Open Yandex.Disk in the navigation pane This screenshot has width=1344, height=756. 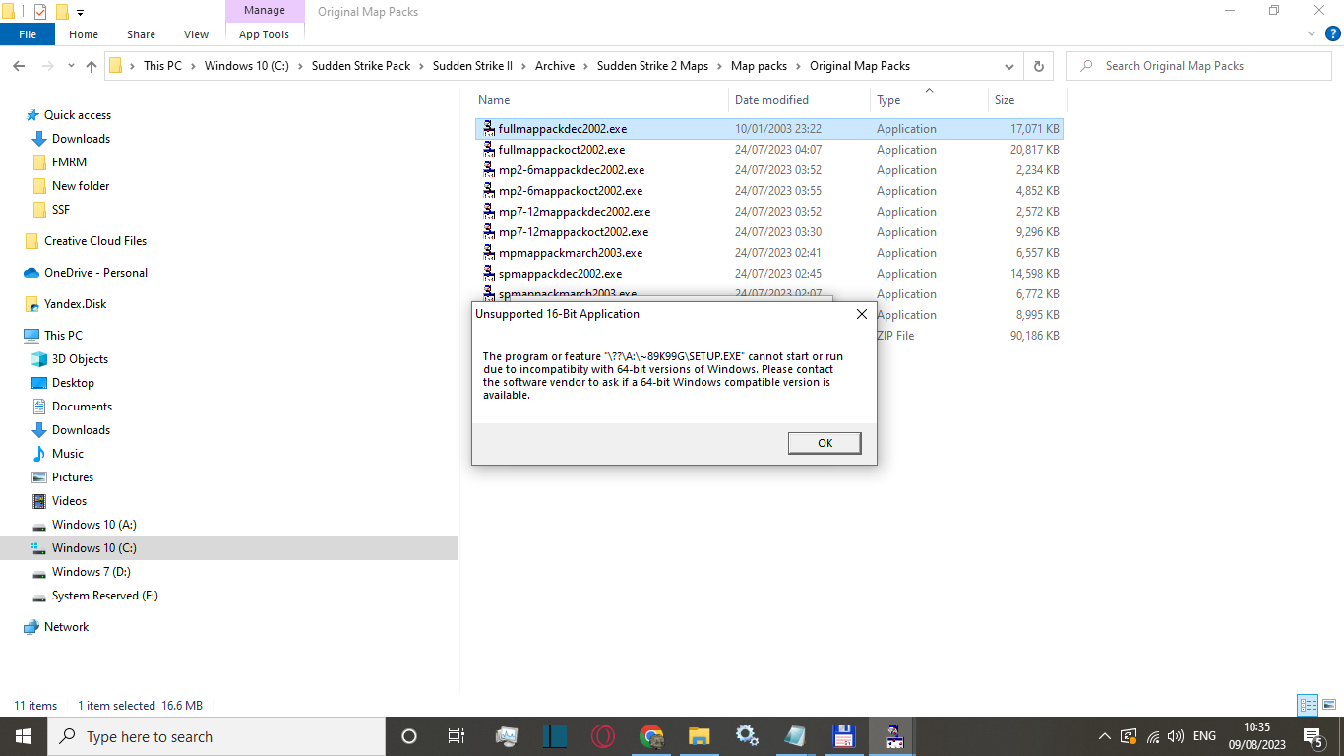(x=75, y=304)
